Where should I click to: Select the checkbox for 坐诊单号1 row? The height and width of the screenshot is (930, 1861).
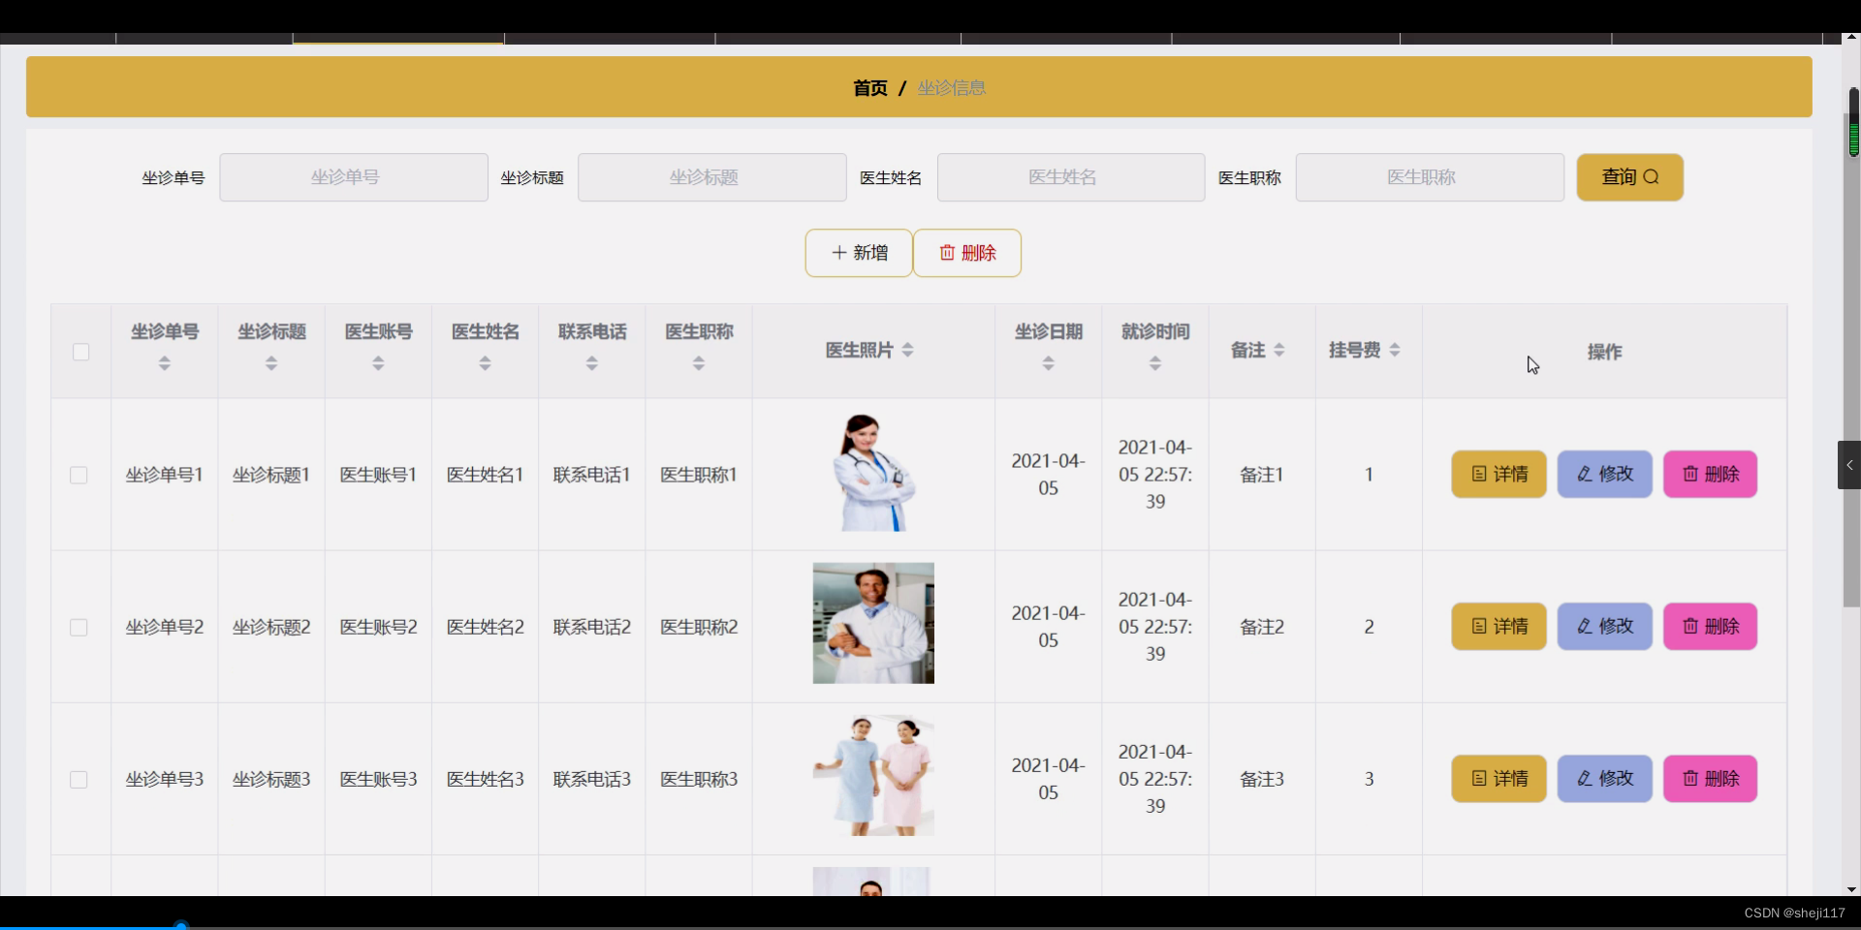pos(79,475)
